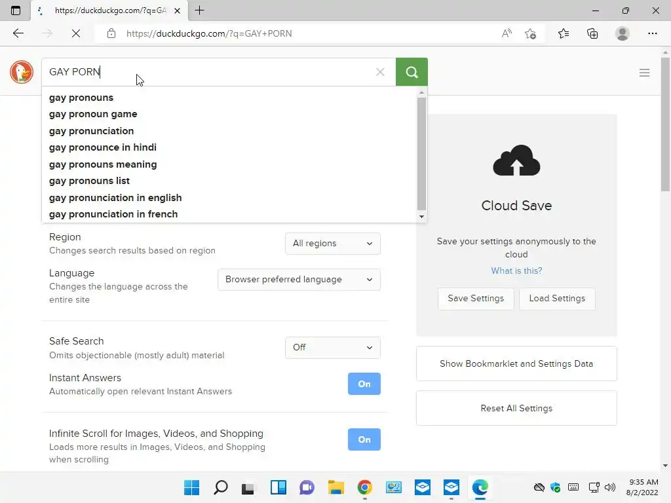Add this page to favorites
The image size is (671, 503).
click(530, 33)
